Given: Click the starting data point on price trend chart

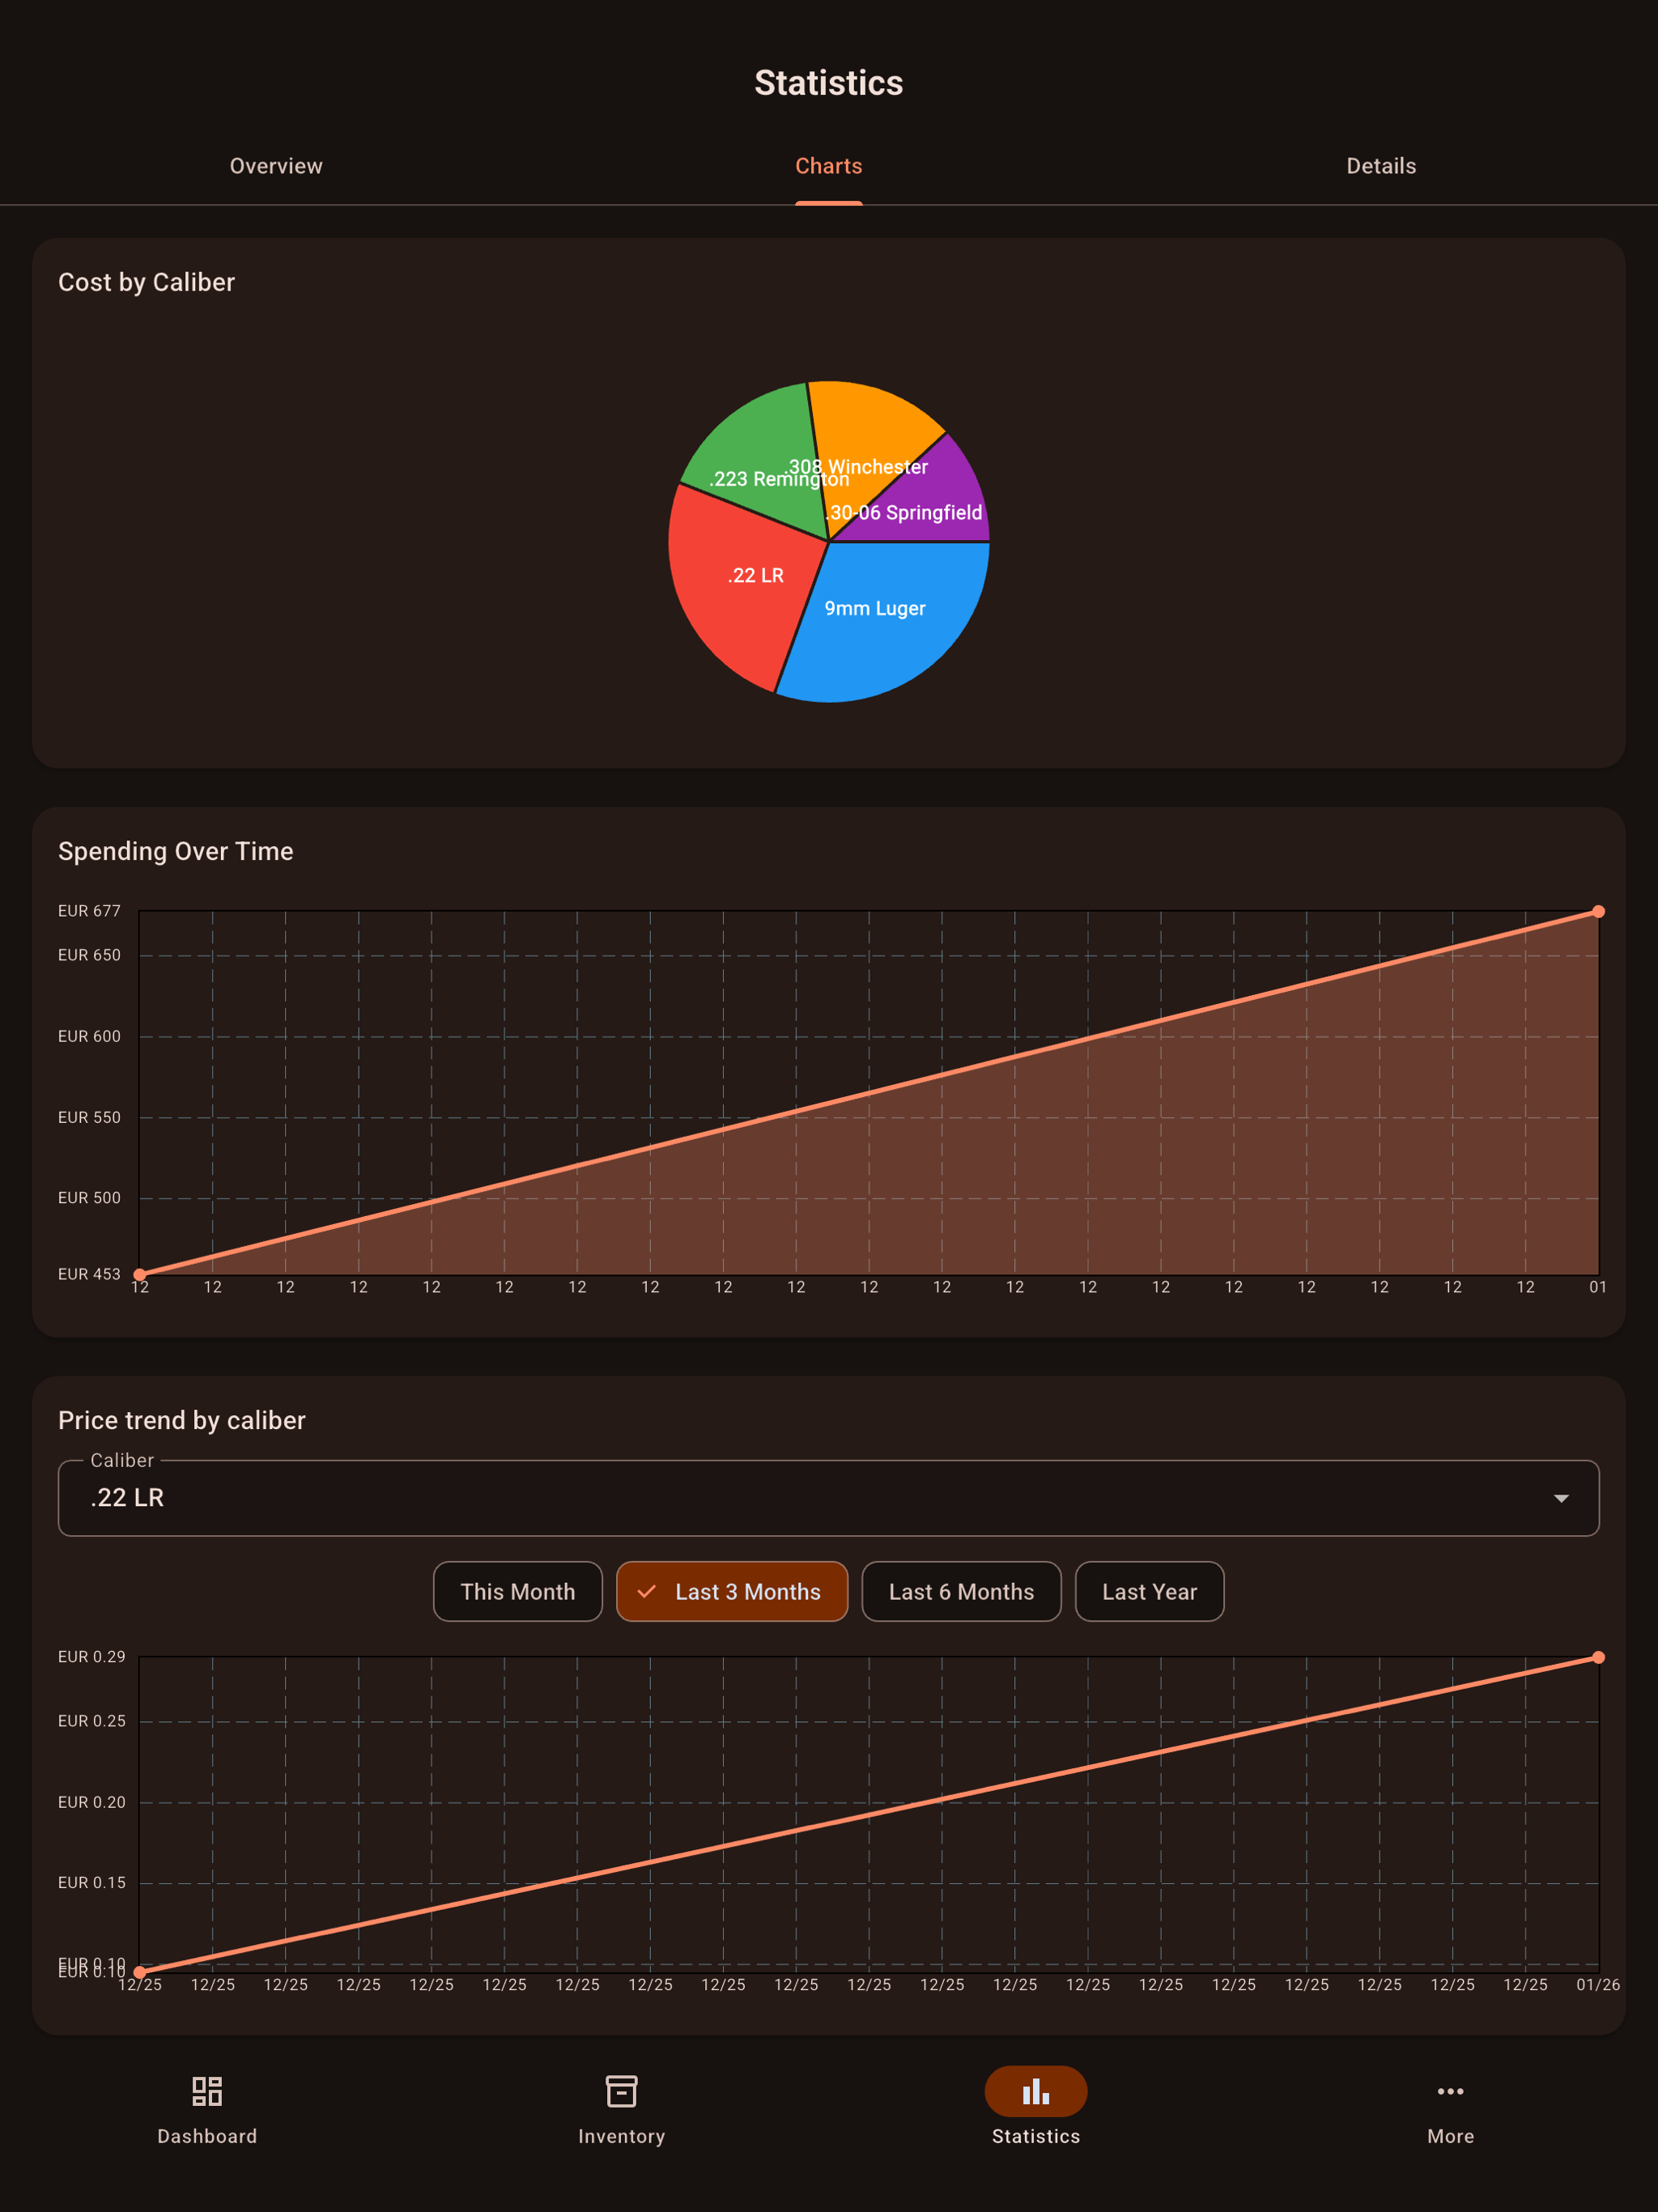Looking at the screenshot, I should (140, 1972).
